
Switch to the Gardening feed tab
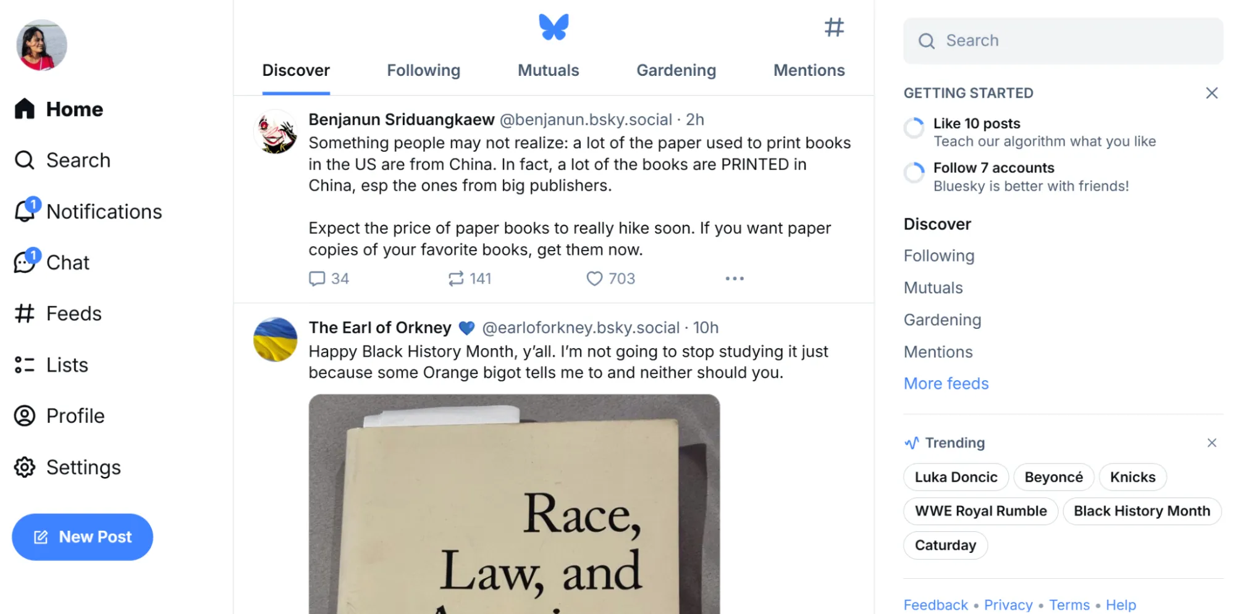[x=676, y=70]
